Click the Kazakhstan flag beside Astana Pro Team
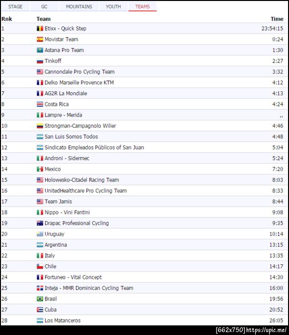Screen dimensions: 289x335 (x=40, y=50)
